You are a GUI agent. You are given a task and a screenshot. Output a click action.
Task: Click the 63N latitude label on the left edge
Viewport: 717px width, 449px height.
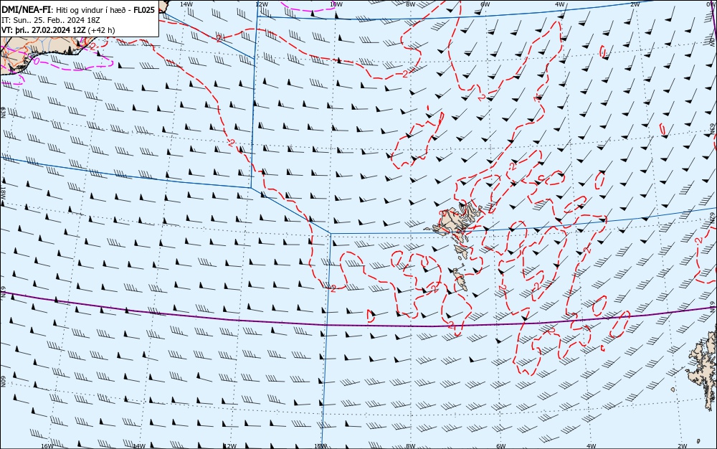pos(3,113)
